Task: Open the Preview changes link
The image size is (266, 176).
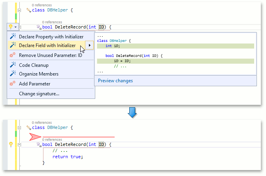Action: 115,81
